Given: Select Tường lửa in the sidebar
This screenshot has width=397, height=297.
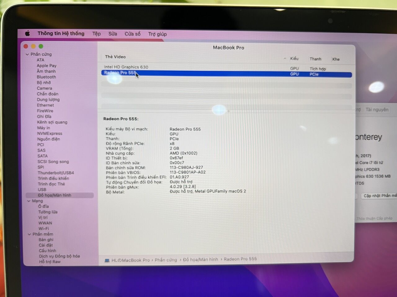Looking at the screenshot, I should tap(48, 212).
